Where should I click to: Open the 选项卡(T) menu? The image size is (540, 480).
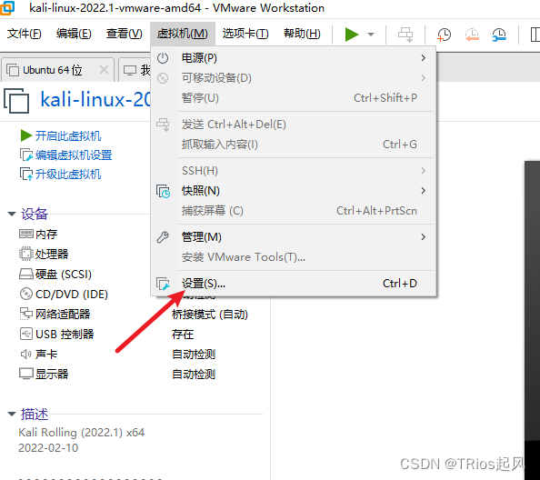point(245,34)
